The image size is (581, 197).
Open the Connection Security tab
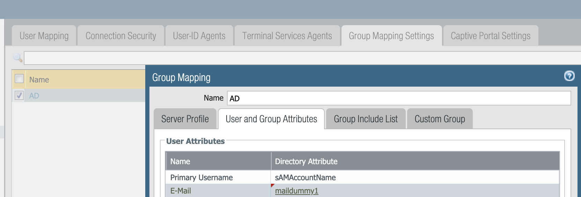[121, 36]
